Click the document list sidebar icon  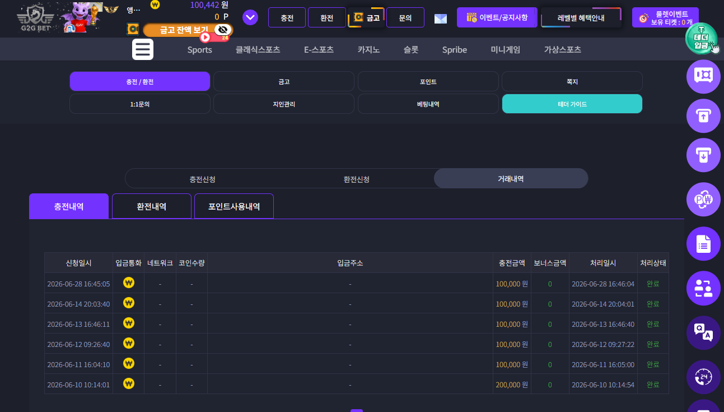703,244
